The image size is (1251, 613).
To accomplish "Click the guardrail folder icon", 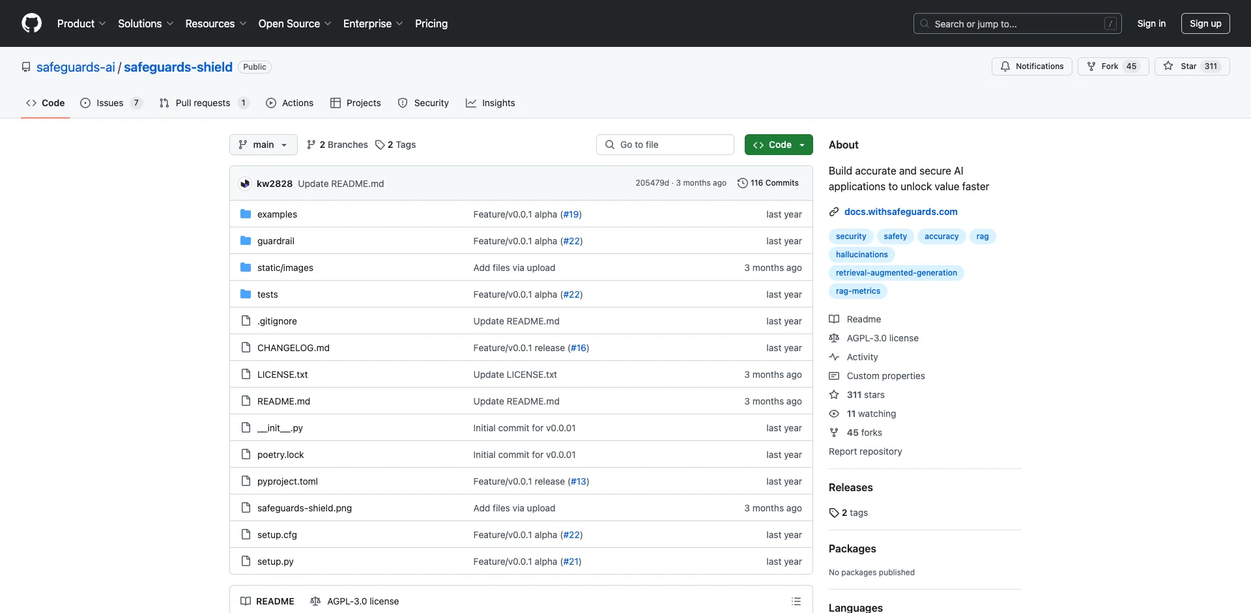I will click(x=246, y=241).
